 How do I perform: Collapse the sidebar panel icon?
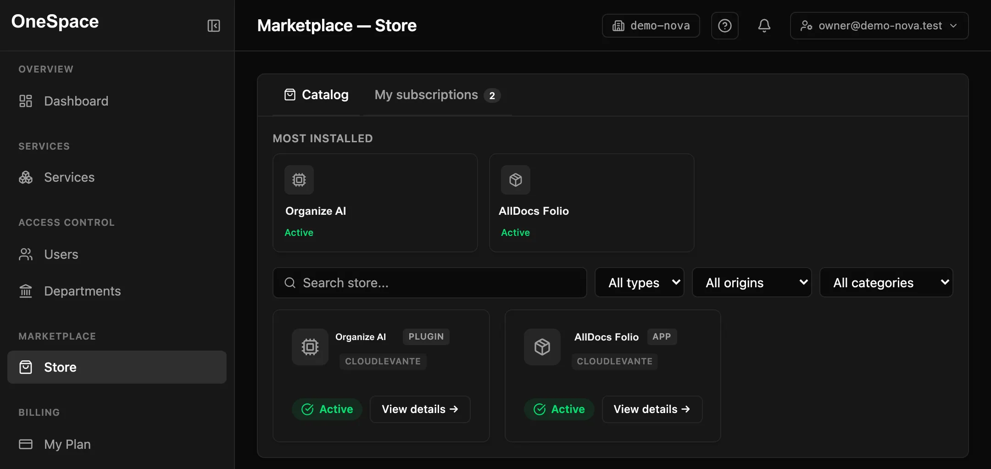214,26
